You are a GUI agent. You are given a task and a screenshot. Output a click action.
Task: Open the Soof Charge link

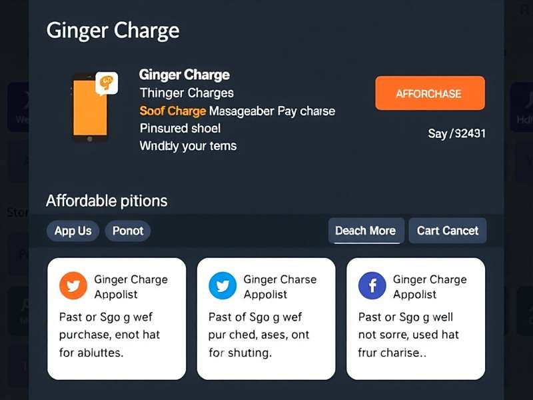coord(172,111)
